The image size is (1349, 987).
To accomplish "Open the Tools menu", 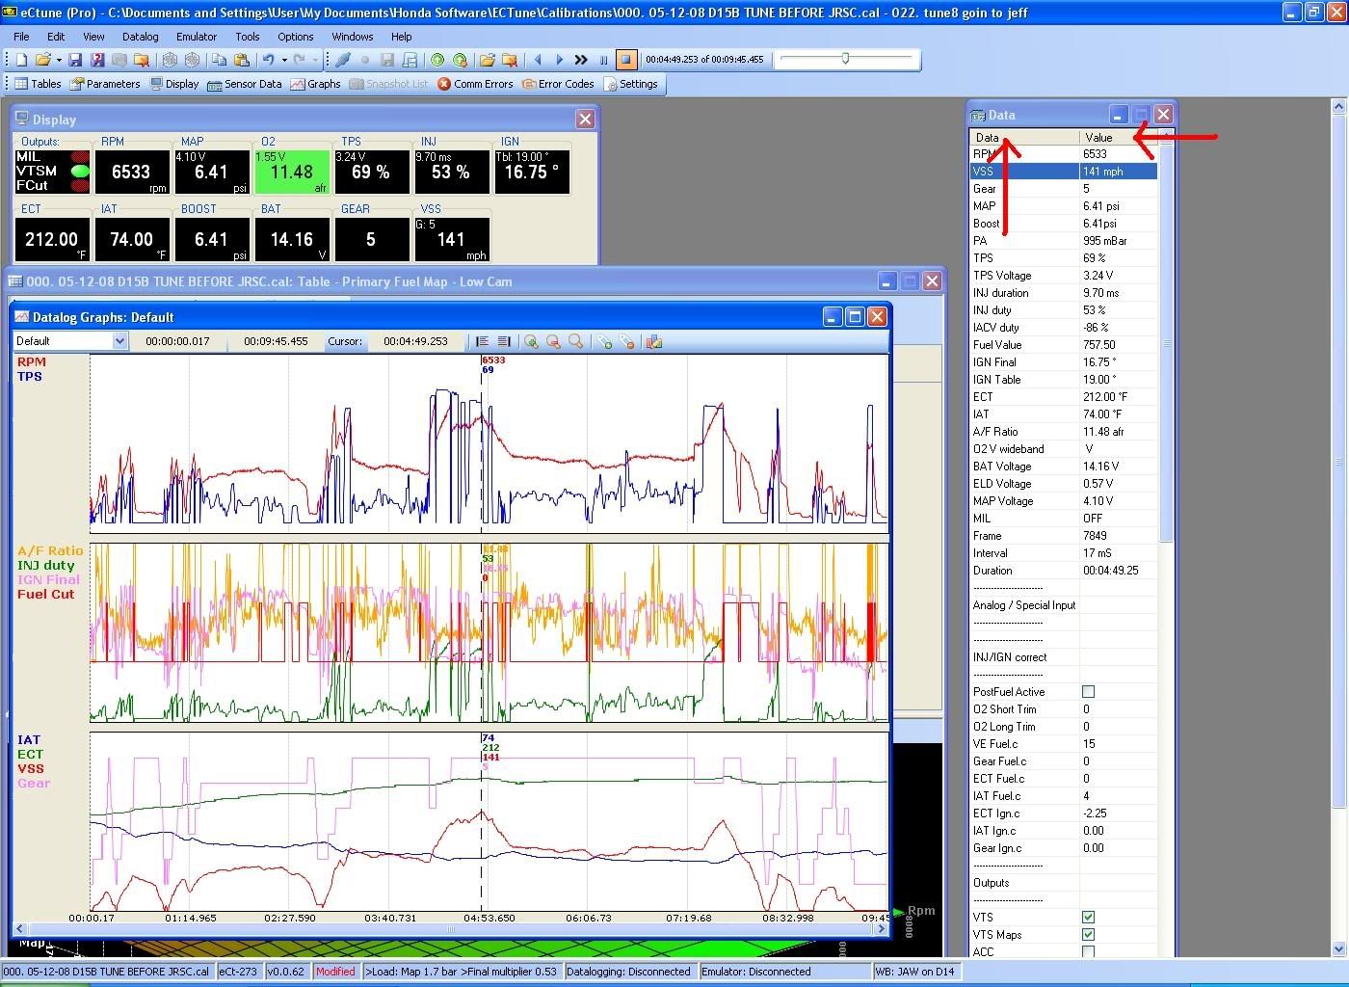I will [x=248, y=37].
